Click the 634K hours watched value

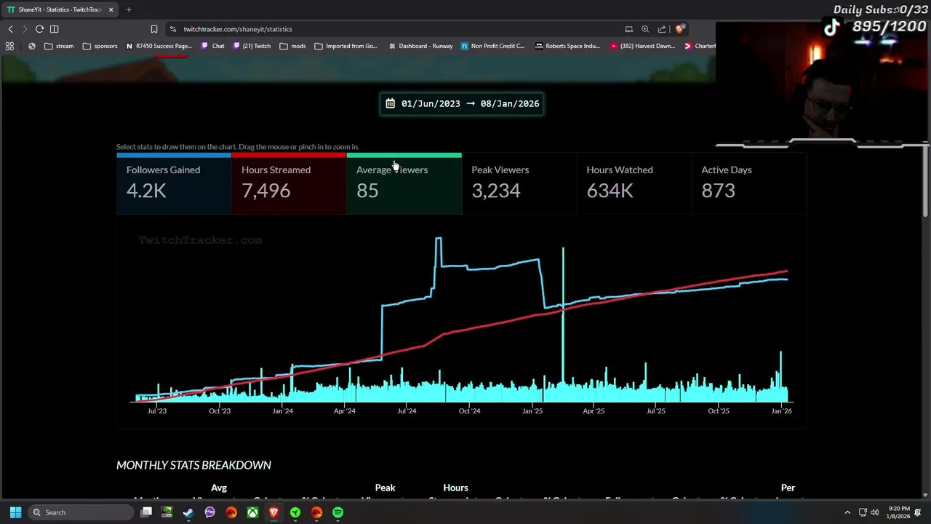pos(610,191)
